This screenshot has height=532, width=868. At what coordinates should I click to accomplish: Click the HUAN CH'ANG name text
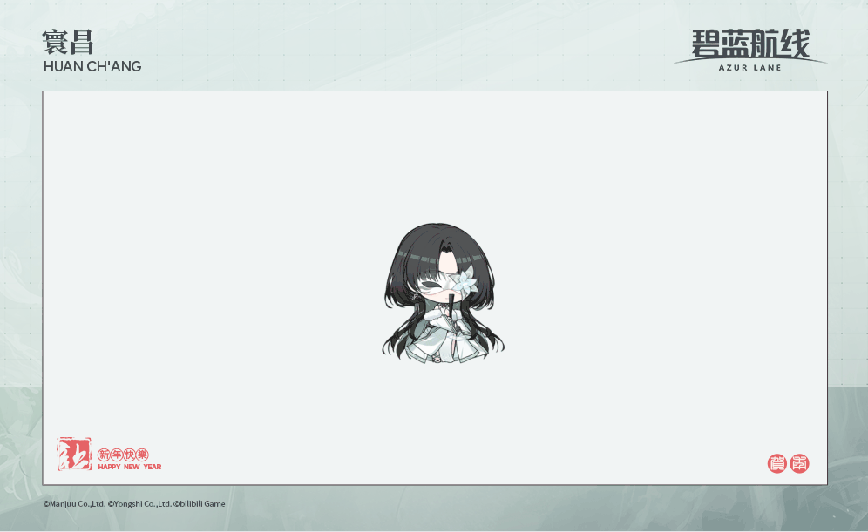click(x=92, y=66)
